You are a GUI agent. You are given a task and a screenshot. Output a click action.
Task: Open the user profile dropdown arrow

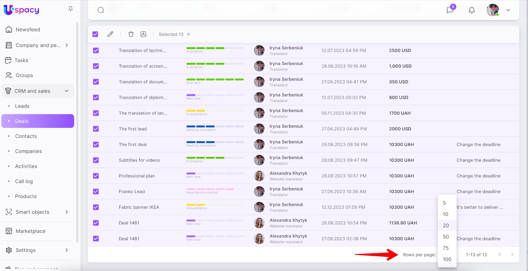point(508,10)
